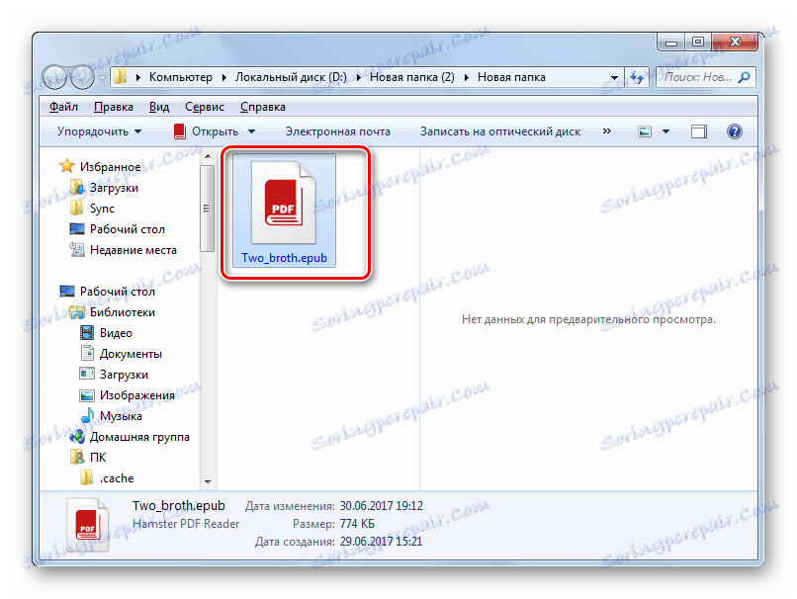
Task: Click the file size 774 КБ
Action: pos(357,524)
